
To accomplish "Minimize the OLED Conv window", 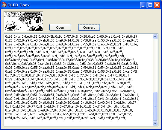I will pos(143,5).
